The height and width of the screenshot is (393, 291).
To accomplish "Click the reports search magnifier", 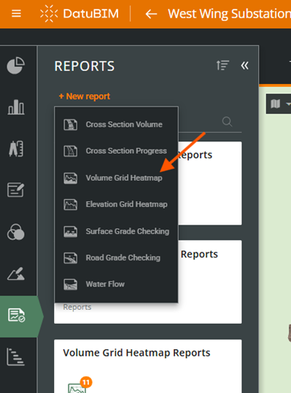I will (x=227, y=122).
